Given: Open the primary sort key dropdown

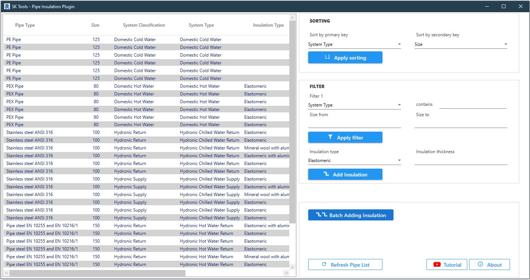Looking at the screenshot, I should pyautogui.click(x=399, y=44).
